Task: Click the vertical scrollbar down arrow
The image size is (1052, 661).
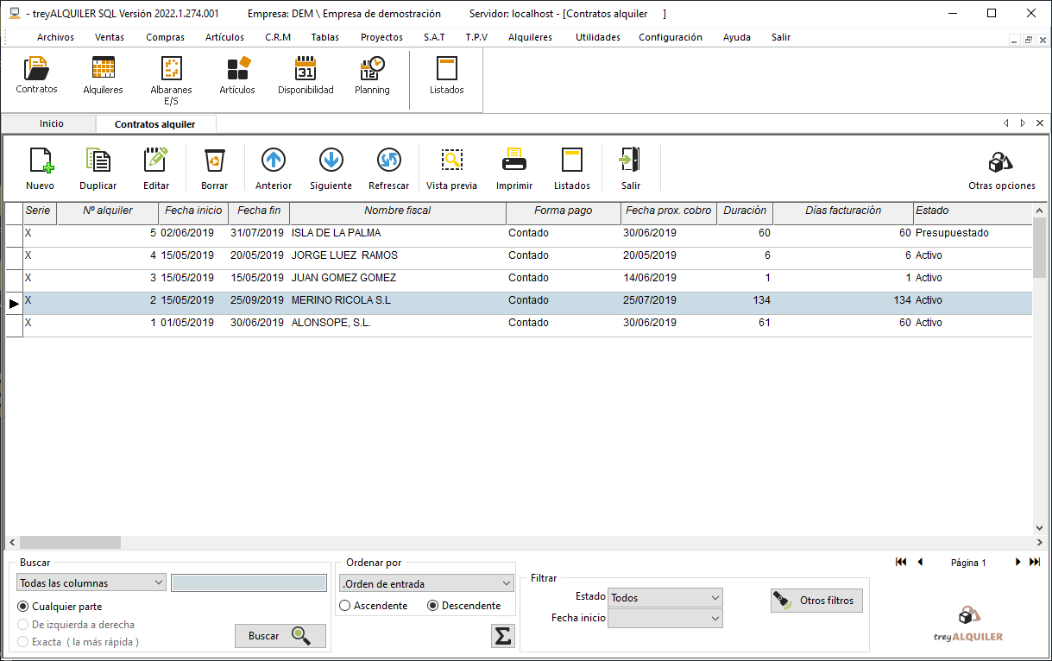Action: [x=1039, y=529]
